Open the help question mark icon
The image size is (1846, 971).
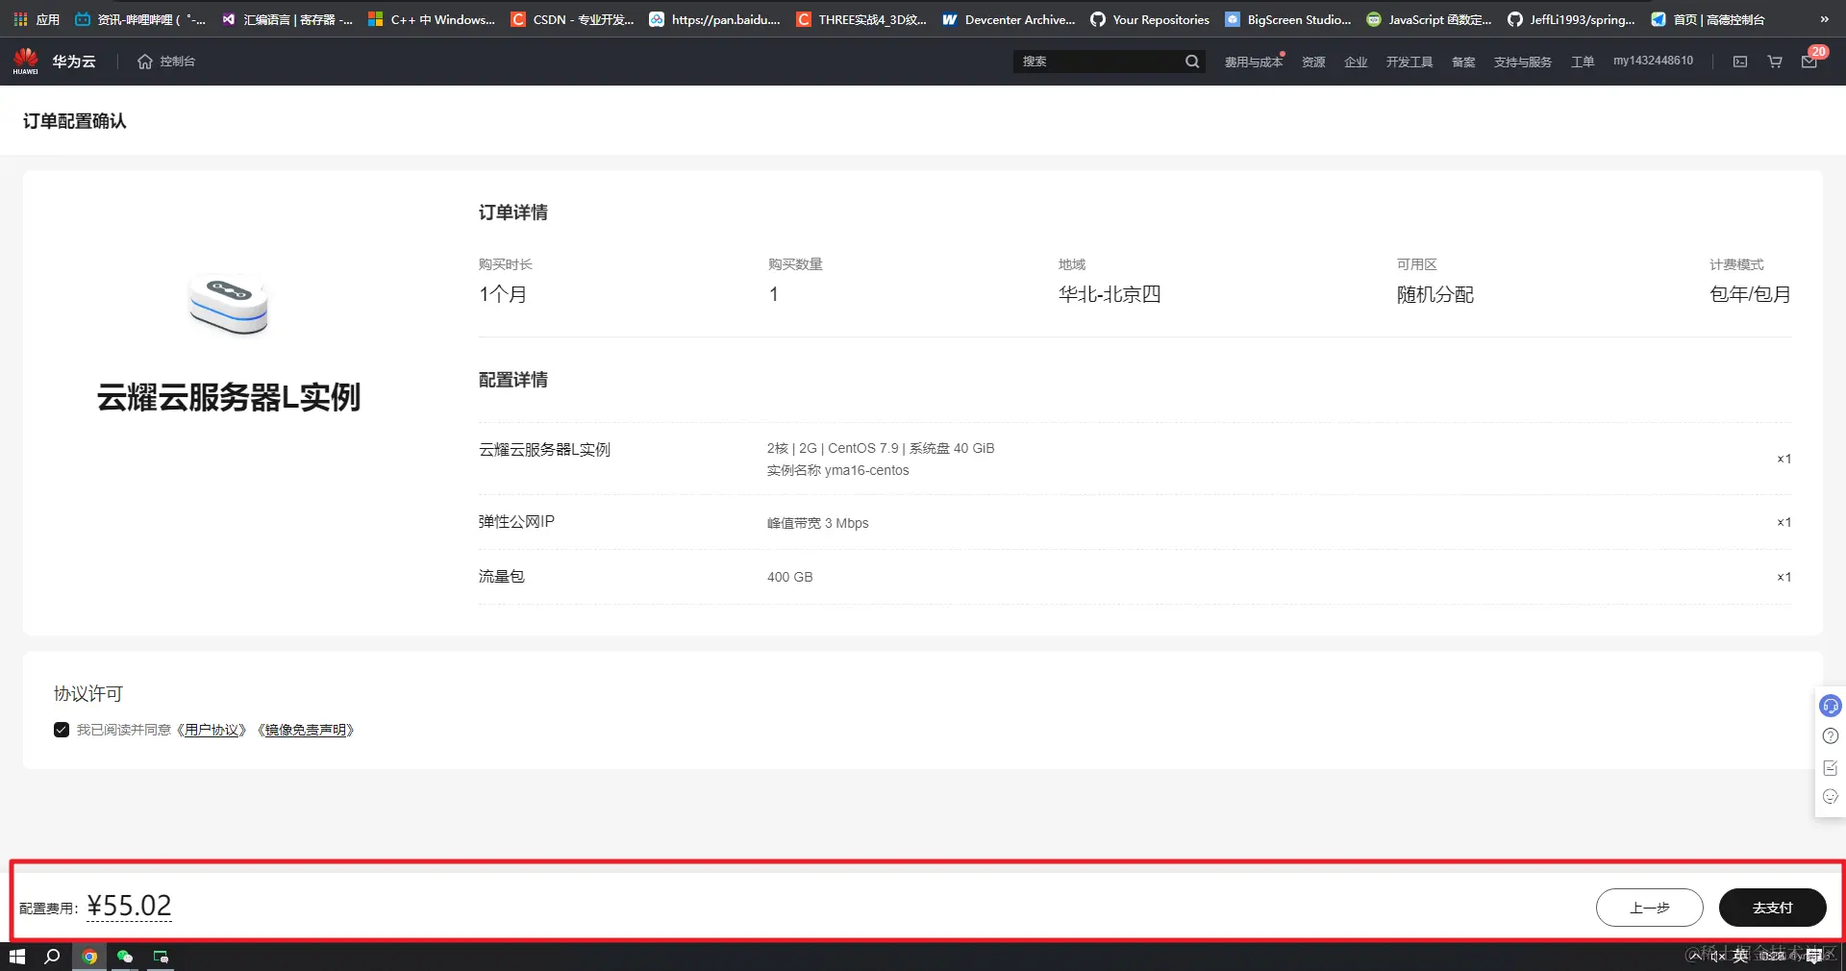[1831, 736]
